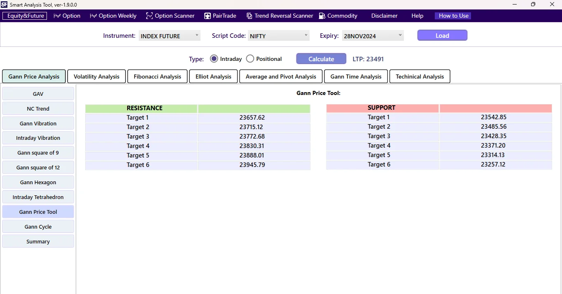The height and width of the screenshot is (294, 562).
Task: Click the PairTrade icon
Action: [207, 16]
